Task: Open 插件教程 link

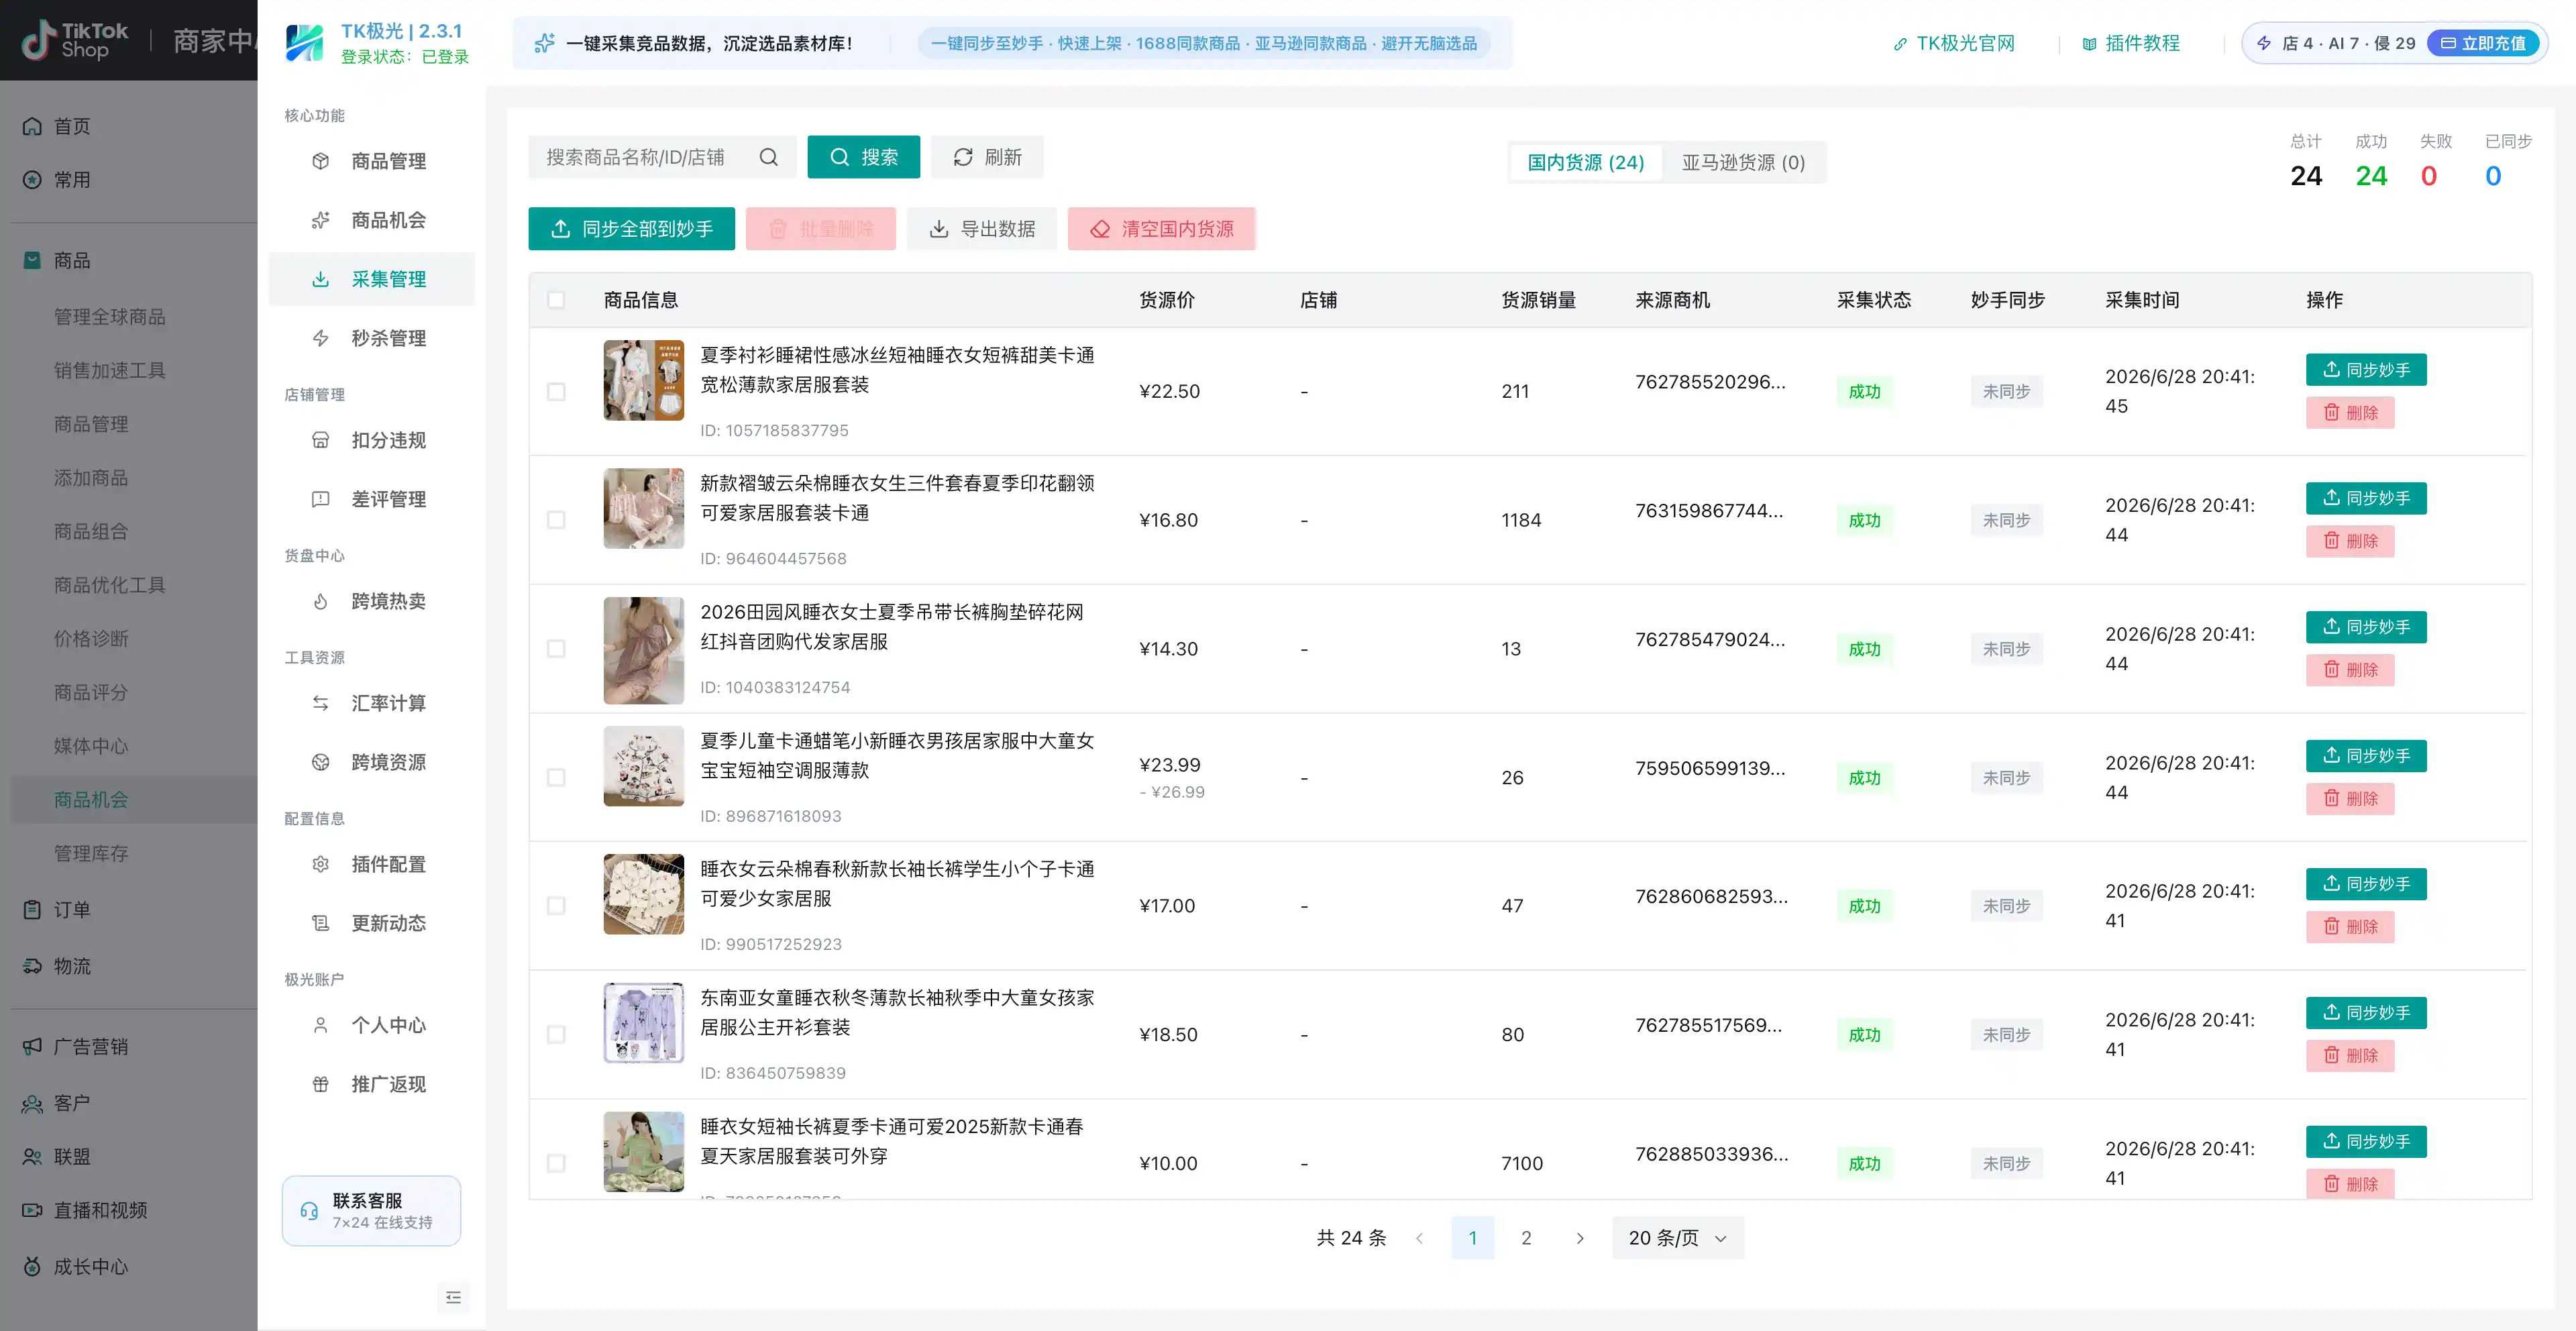Action: point(2131,43)
